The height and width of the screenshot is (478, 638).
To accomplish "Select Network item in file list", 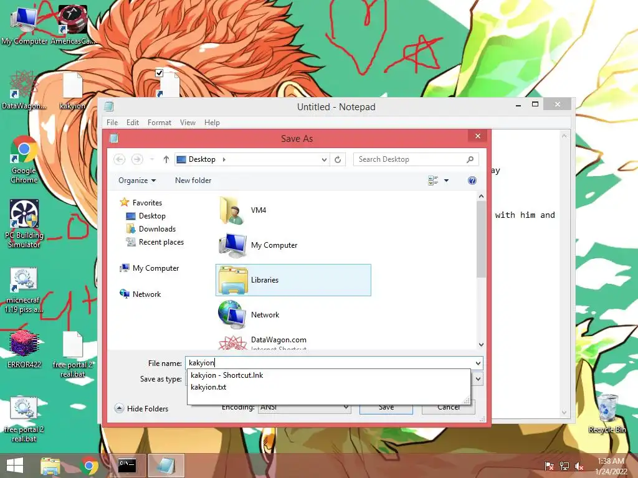I will (x=293, y=314).
